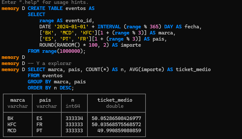
Task: Click the number 1000000 in range()
Action: click(70, 51)
